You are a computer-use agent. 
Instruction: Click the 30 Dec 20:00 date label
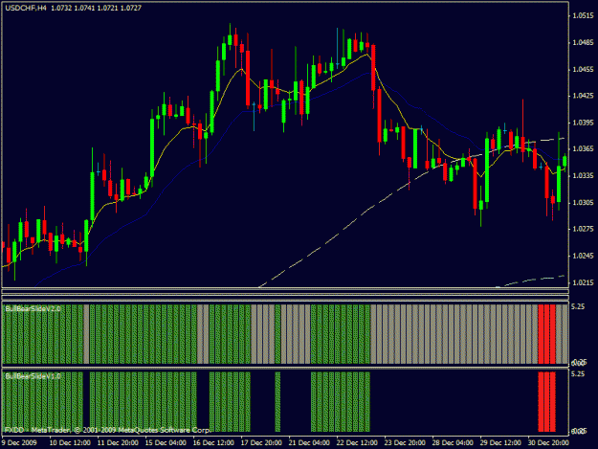(548, 442)
